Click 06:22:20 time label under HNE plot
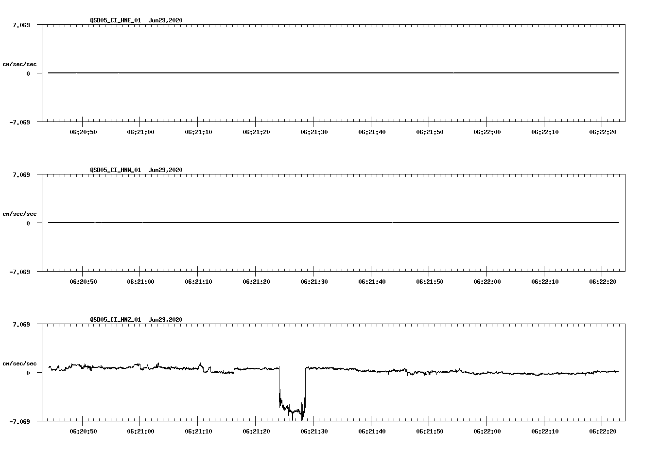Screen dimensions: 660x449 603,132
